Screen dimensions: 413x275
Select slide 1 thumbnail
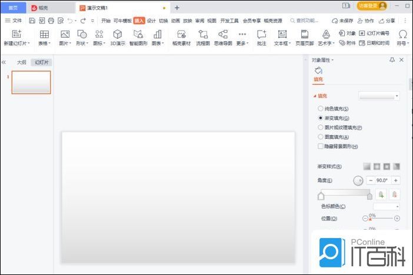[31, 82]
